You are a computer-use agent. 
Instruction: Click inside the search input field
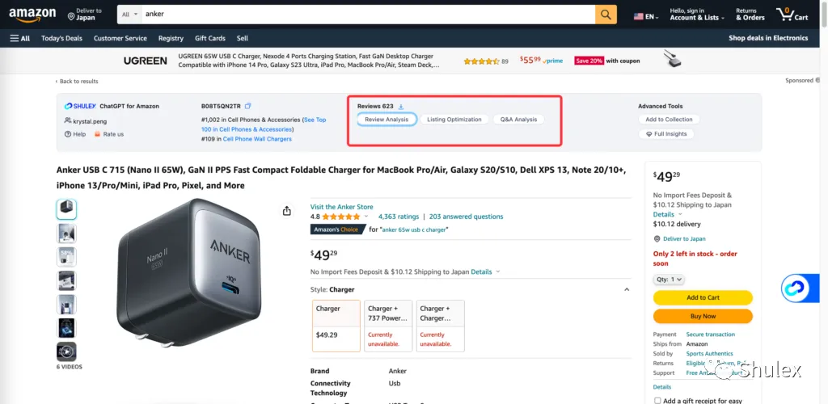pos(369,15)
